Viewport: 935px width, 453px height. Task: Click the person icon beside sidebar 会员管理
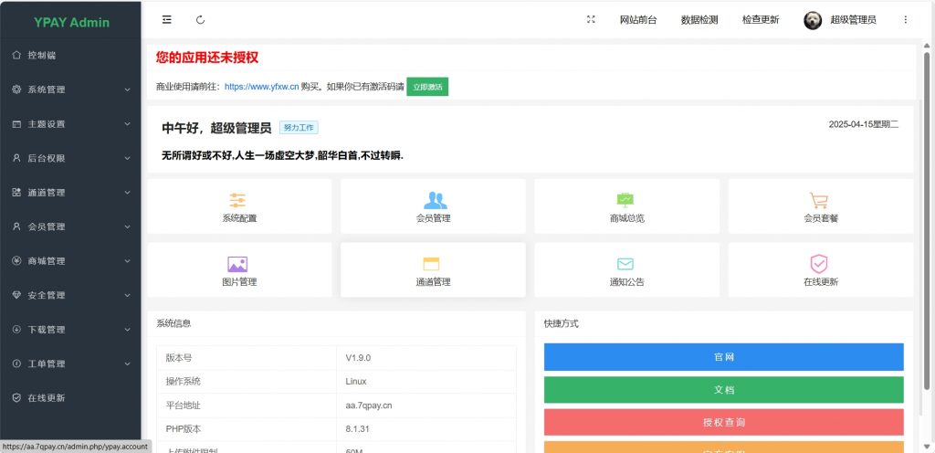[16, 226]
